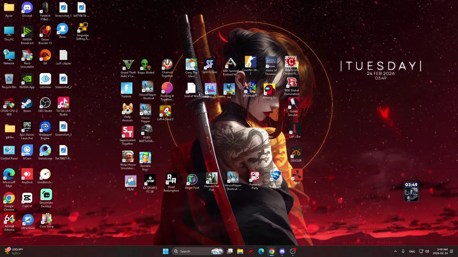Open the Aysar folder icon
The image size is (458, 257).
pyautogui.click(x=9, y=10)
